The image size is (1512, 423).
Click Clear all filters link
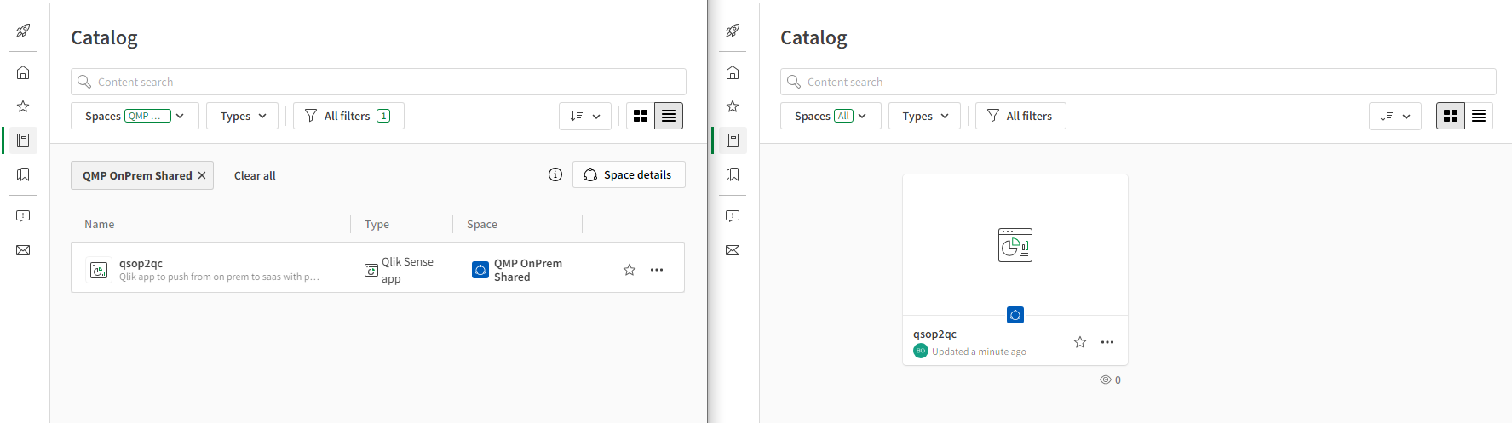tap(255, 175)
